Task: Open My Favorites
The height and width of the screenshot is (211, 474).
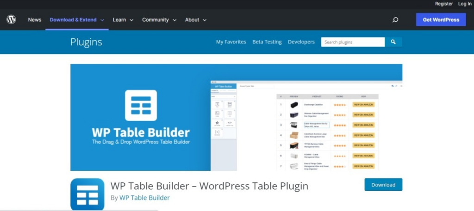Action: click(x=231, y=42)
